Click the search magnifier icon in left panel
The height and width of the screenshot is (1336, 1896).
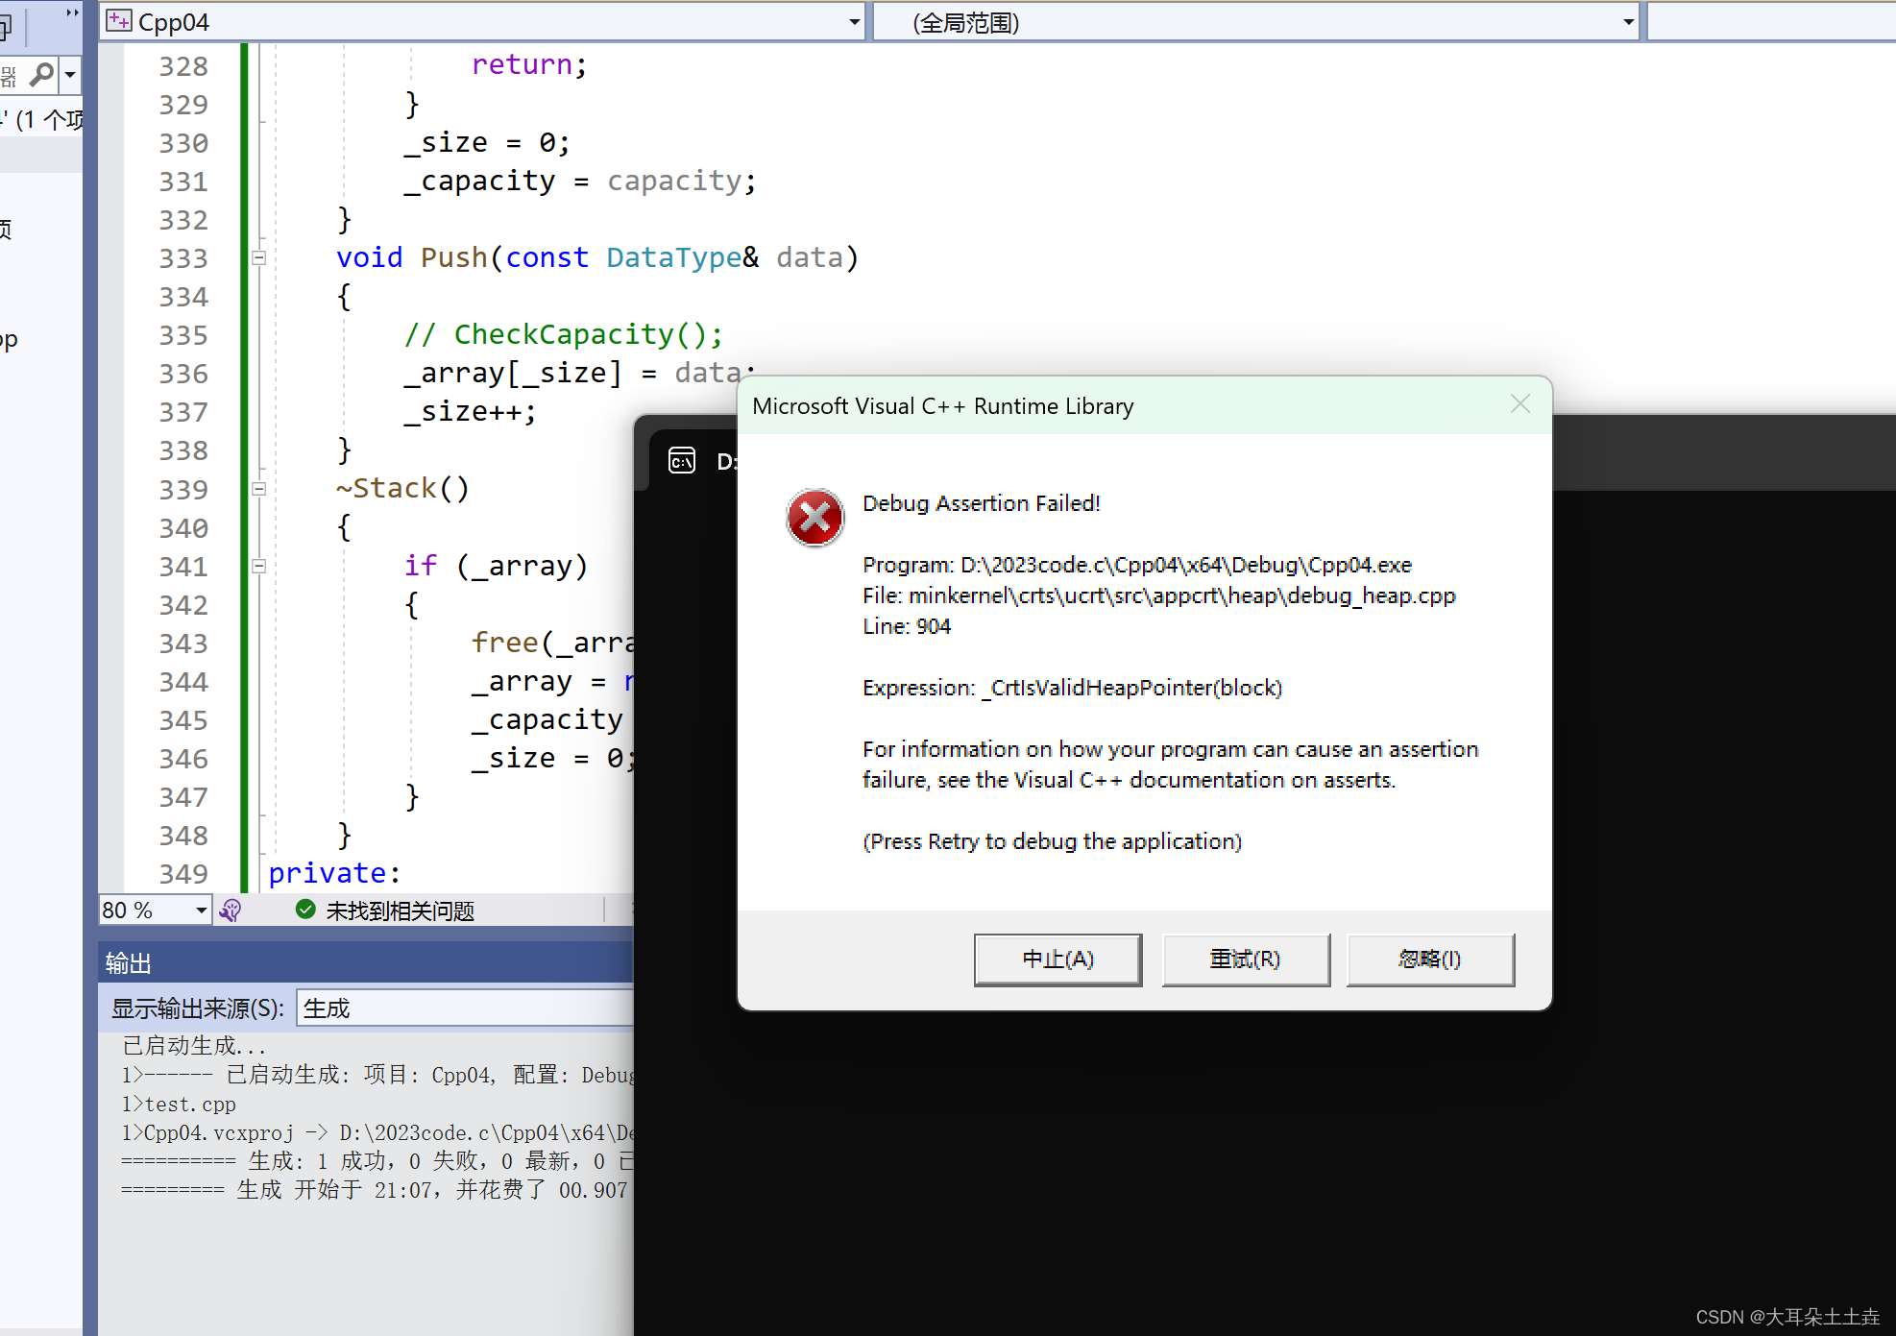[x=42, y=74]
